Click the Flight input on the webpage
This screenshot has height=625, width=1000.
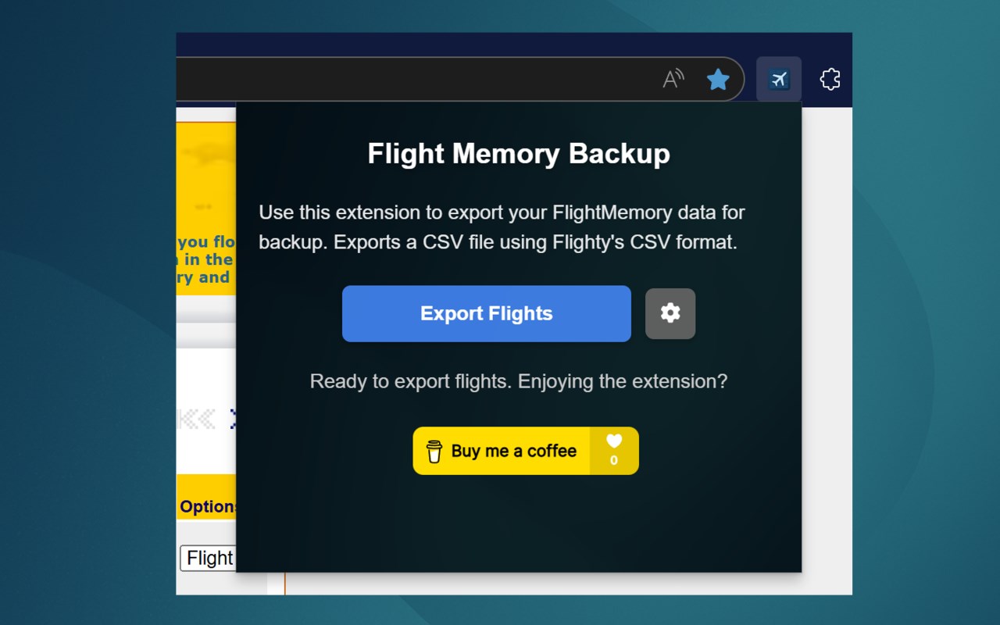(208, 558)
